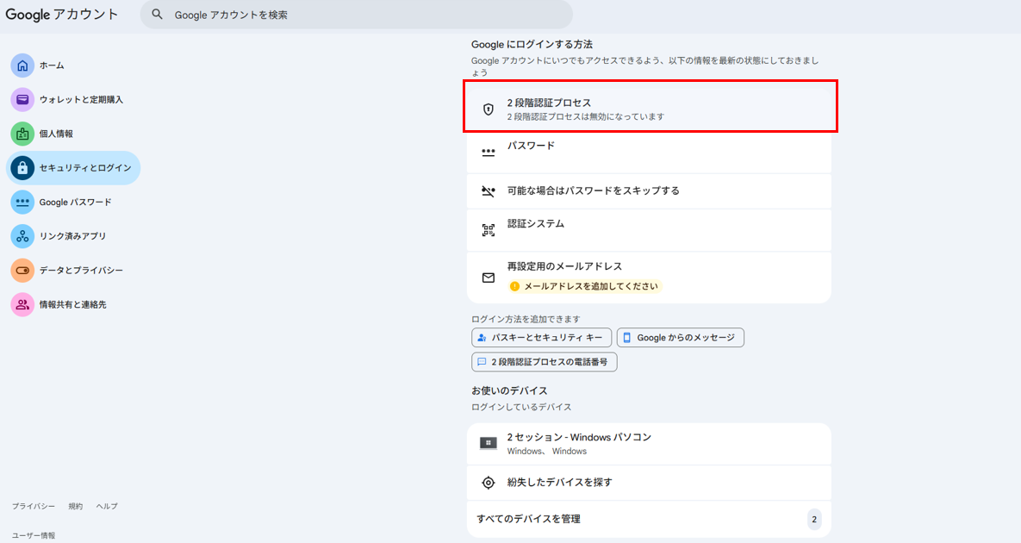The image size is (1021, 543).
Task: Click the Google password dots icon
Action: [x=22, y=202]
